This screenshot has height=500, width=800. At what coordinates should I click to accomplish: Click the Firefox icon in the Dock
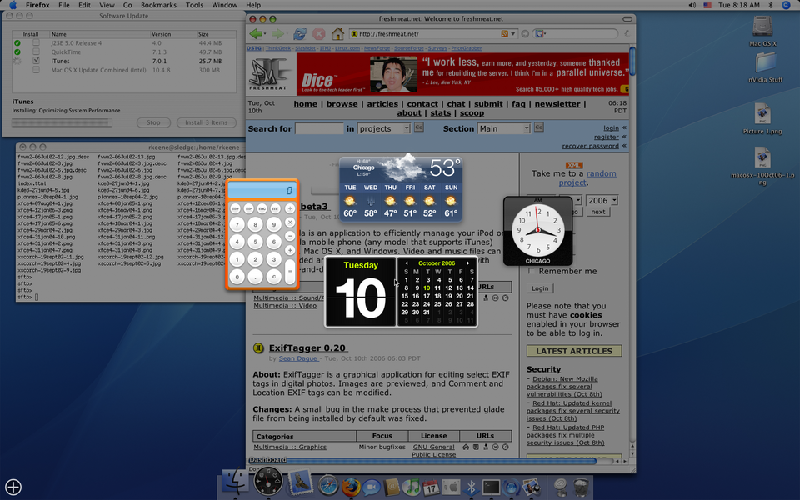[x=351, y=486]
